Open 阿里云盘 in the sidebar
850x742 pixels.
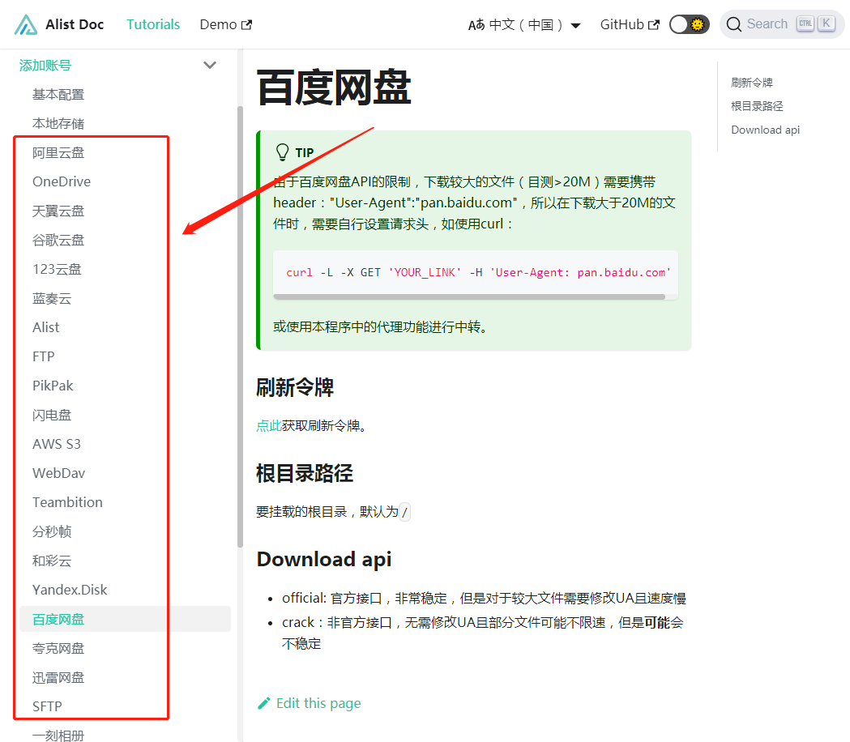[x=58, y=153]
